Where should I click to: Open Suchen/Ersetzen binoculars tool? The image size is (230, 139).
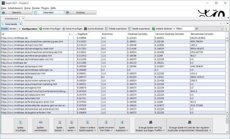(x=86, y=29)
